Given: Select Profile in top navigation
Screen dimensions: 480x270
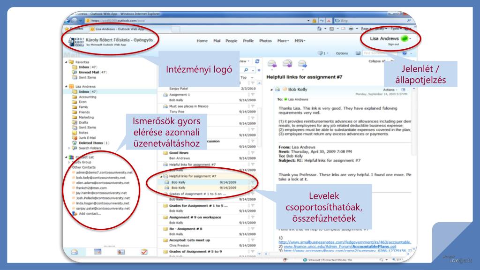Looking at the screenshot, I should (x=248, y=41).
